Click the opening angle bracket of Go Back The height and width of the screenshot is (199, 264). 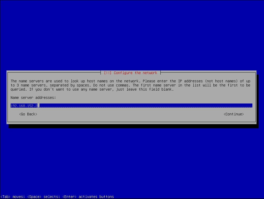20,114
